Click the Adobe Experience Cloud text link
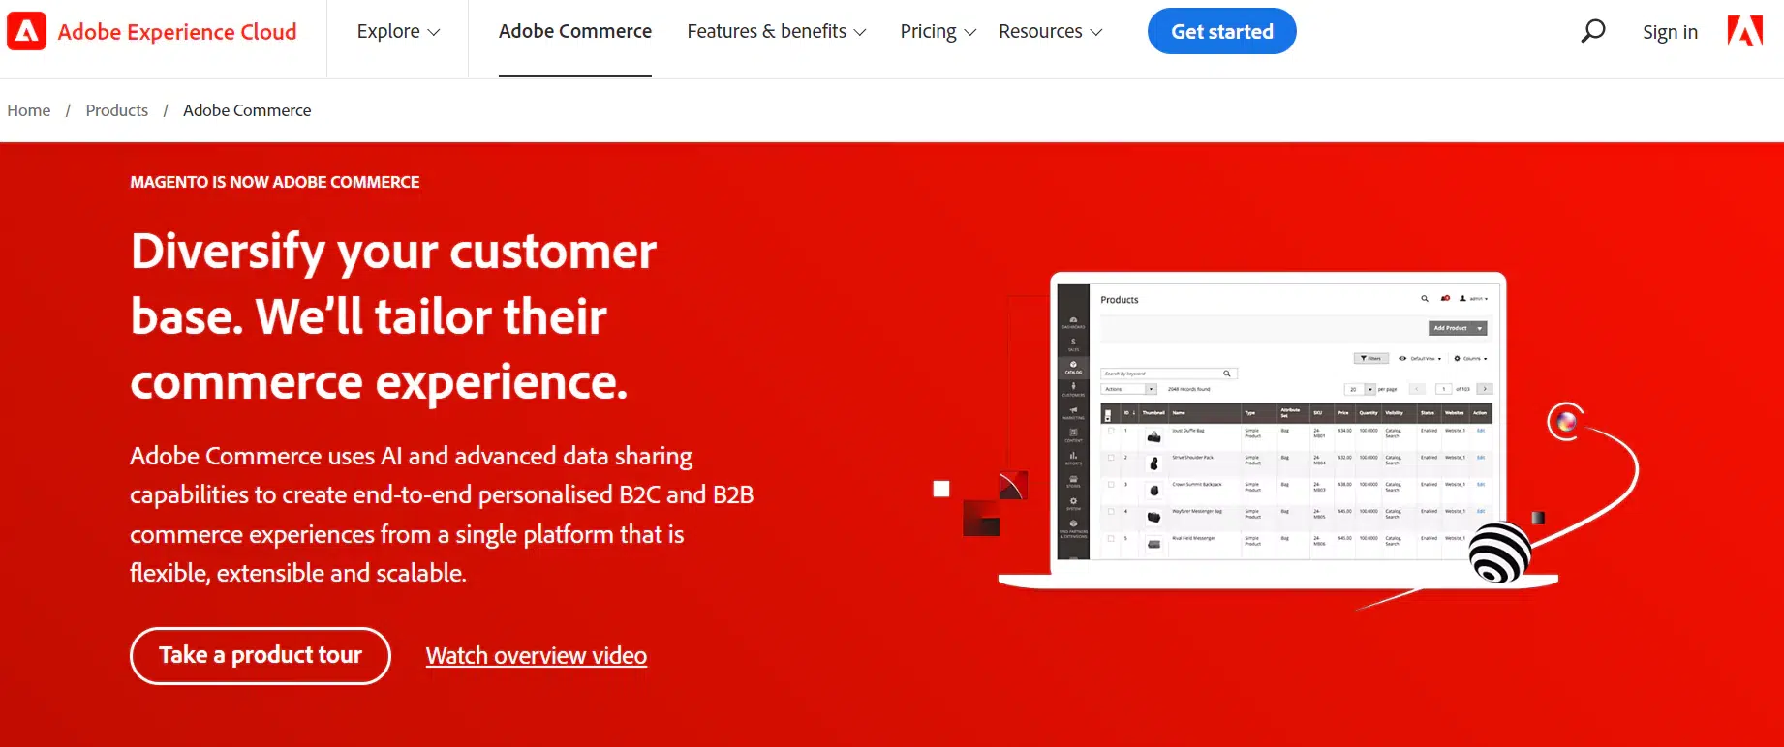Image resolution: width=1784 pixels, height=747 pixels. (x=177, y=32)
